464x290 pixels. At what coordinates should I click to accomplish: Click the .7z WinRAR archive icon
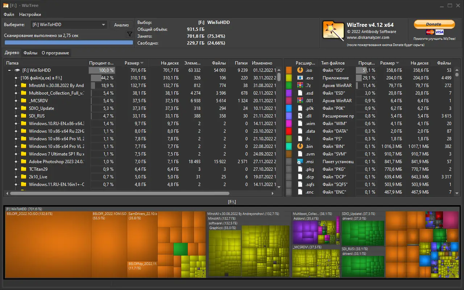click(x=300, y=86)
